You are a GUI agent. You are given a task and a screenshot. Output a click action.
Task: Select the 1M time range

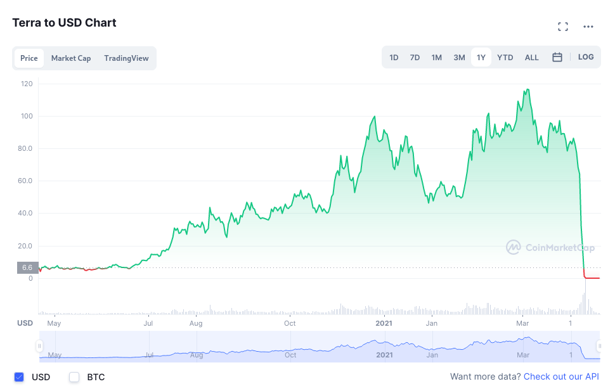point(437,58)
